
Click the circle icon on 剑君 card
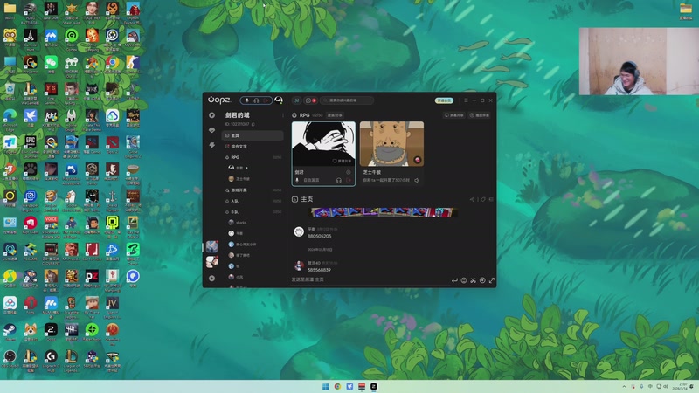349,172
